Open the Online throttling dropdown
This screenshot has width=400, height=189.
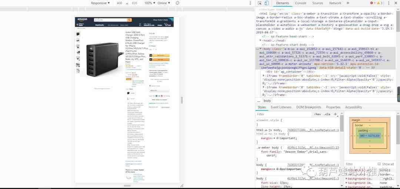(x=164, y=3)
